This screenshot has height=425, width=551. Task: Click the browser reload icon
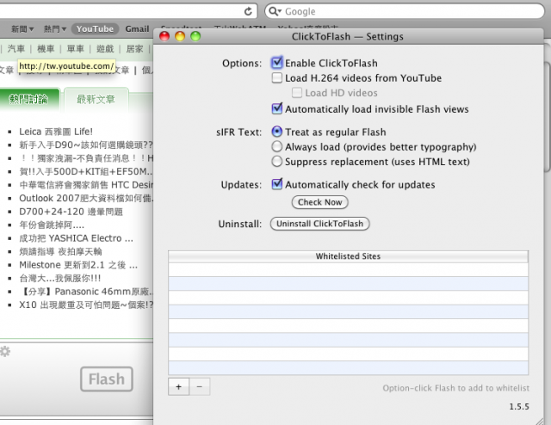click(248, 11)
